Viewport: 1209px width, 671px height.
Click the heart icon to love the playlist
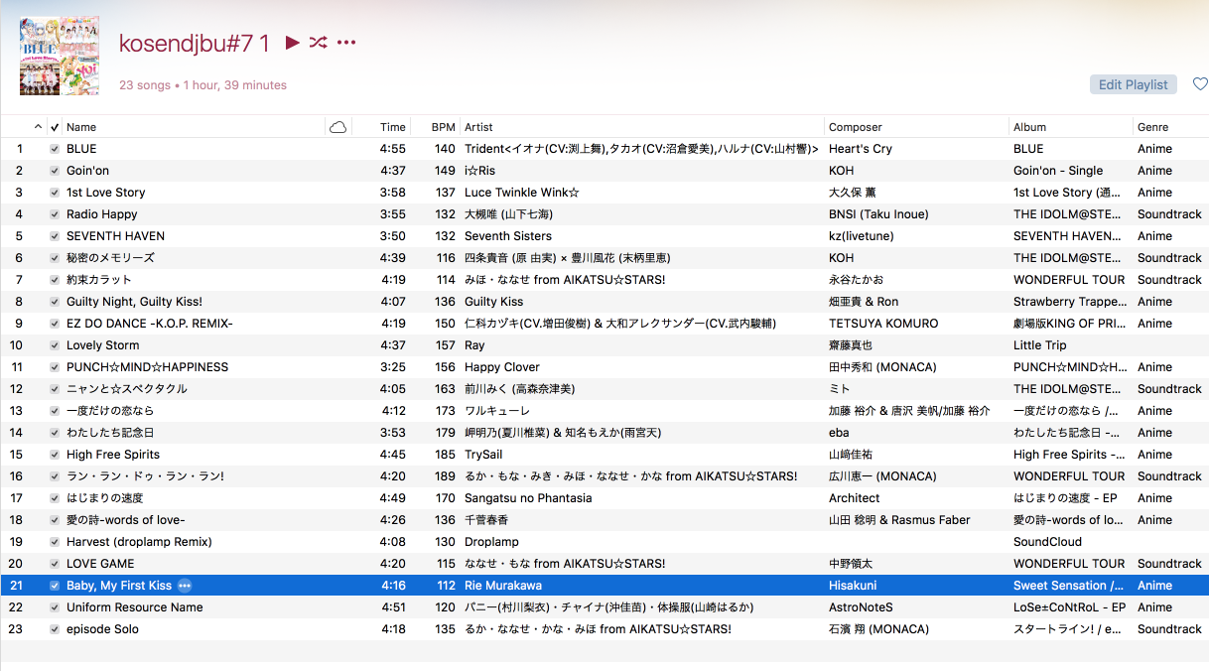[1199, 84]
